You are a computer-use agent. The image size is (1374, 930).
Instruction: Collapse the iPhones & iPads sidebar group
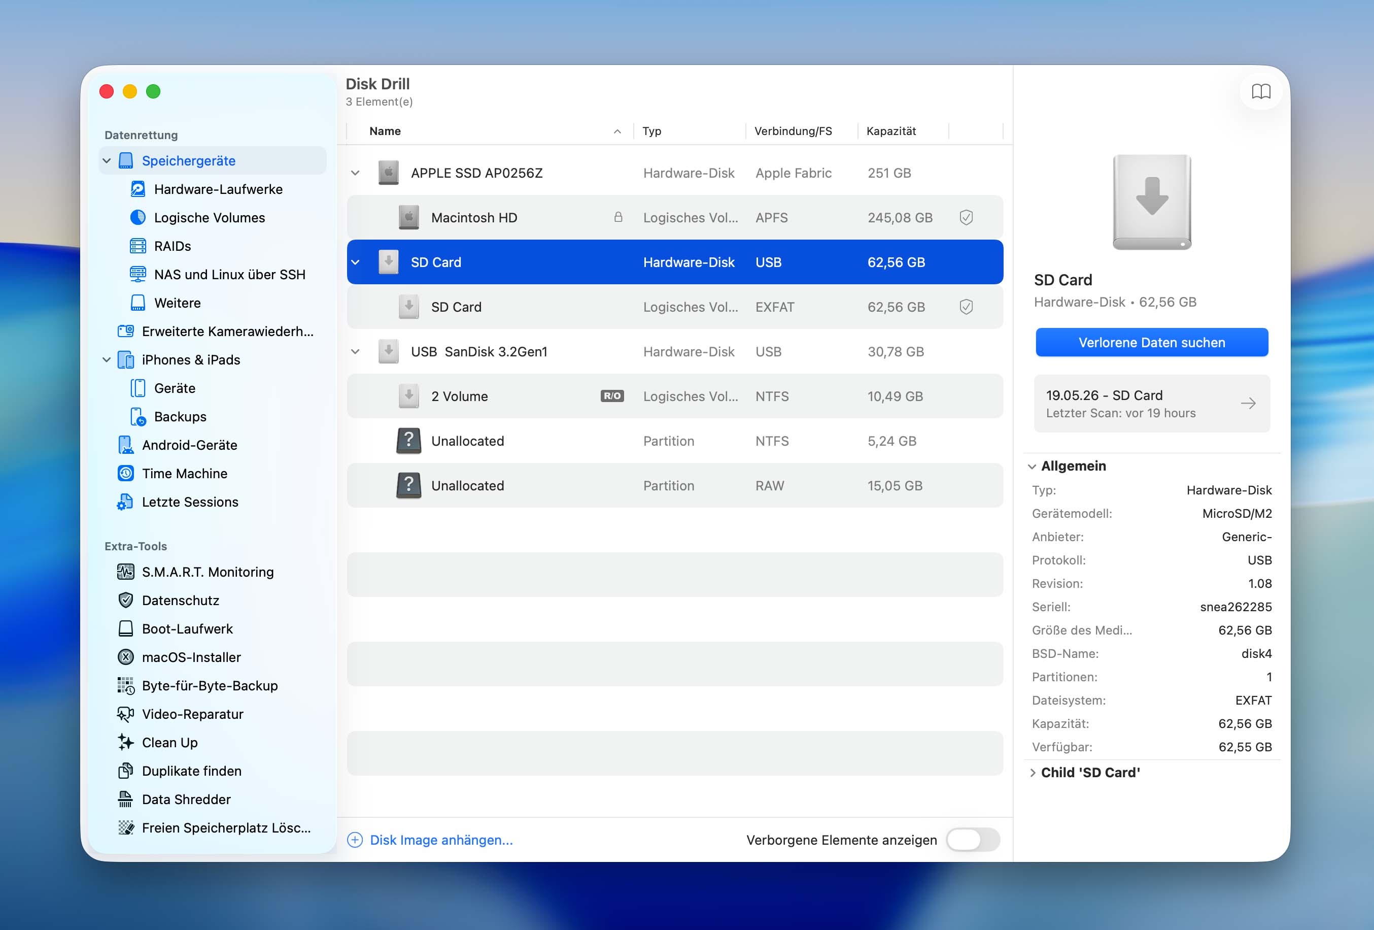(107, 360)
